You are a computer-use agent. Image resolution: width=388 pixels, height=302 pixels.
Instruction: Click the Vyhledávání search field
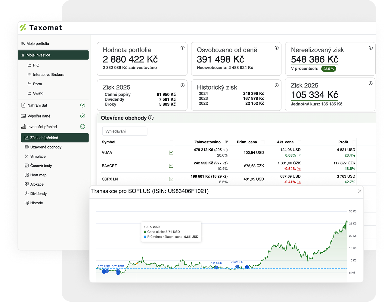[x=124, y=131]
